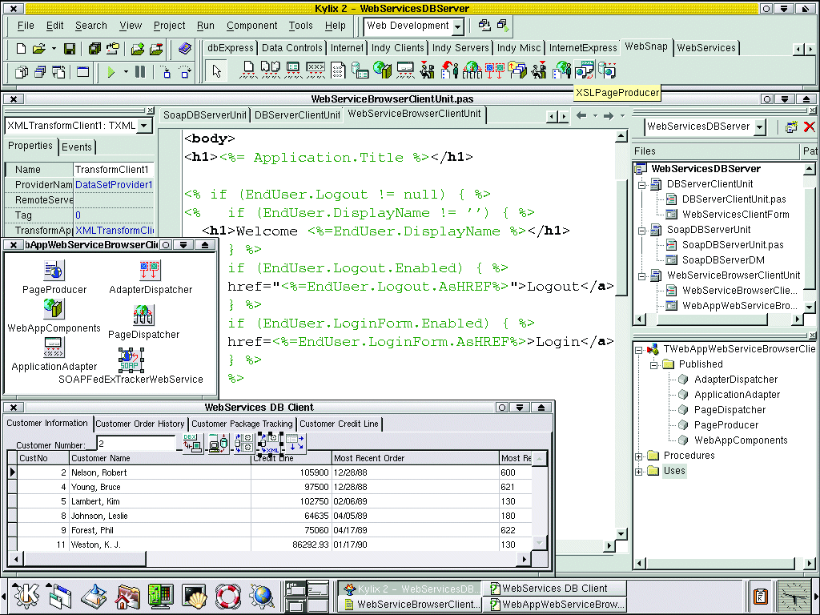The height and width of the screenshot is (615, 820).
Task: Open the lifebuoy Help icon in the panel
Action: point(228,595)
